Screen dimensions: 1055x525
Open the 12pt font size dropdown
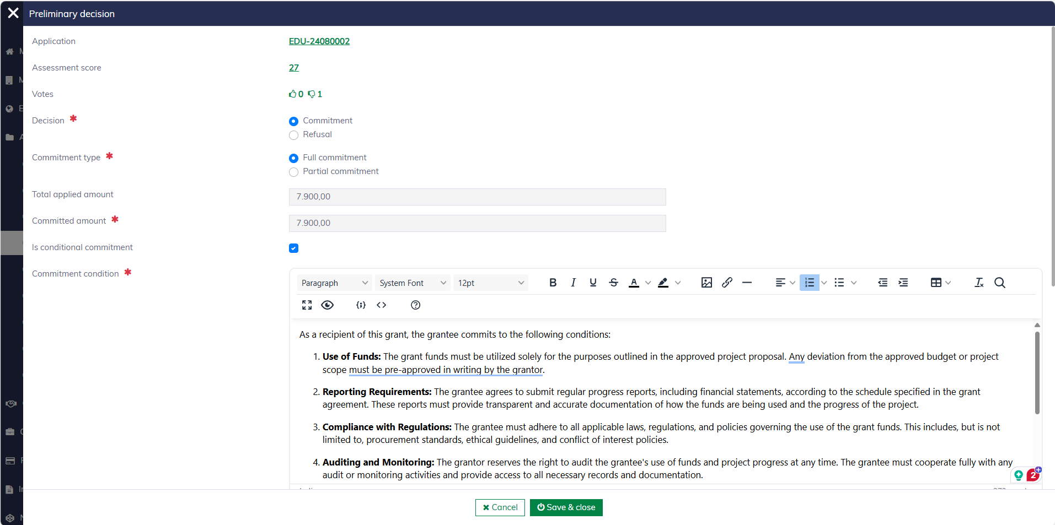pyautogui.click(x=490, y=283)
